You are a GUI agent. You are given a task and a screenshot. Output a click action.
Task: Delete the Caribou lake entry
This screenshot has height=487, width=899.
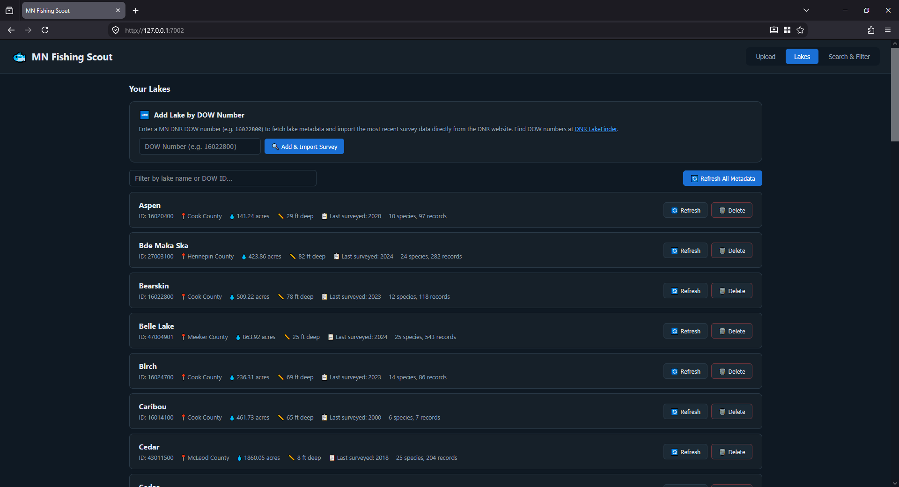tap(732, 412)
